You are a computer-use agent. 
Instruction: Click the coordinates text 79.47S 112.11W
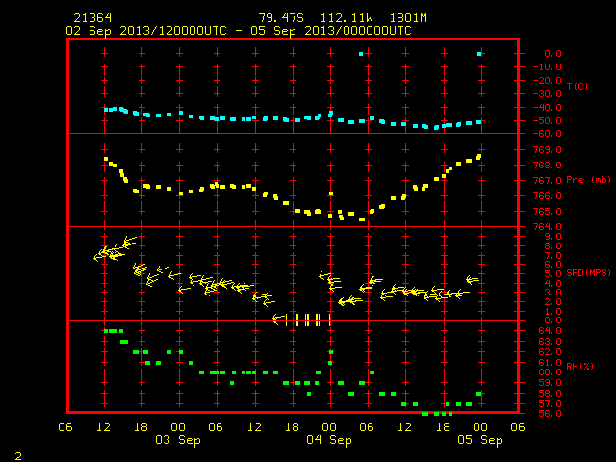click(316, 18)
